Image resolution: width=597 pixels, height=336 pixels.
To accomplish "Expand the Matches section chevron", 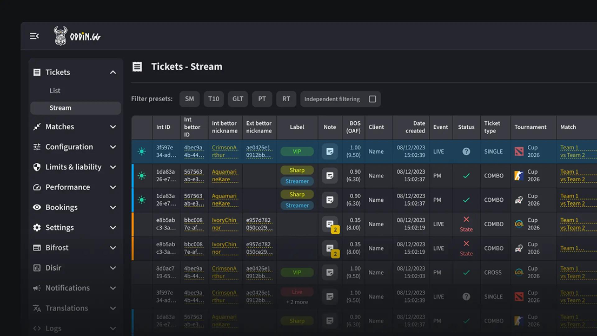I will (113, 127).
